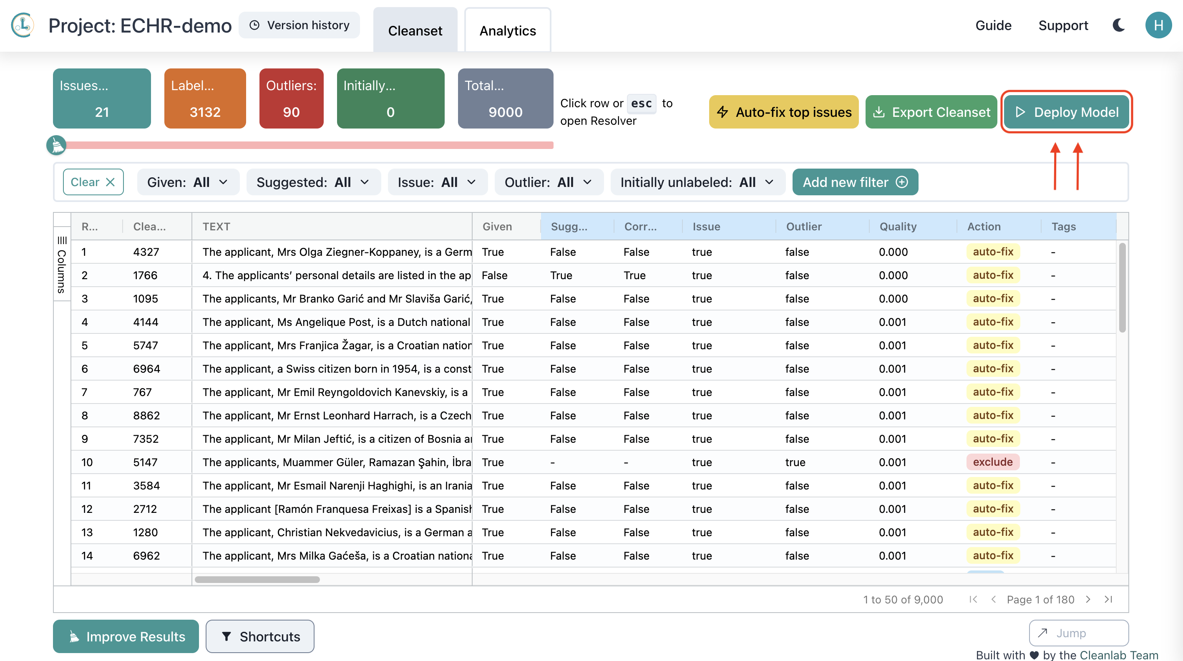Jump to first page arrow
Viewport: 1183px width, 661px height.
click(x=973, y=599)
